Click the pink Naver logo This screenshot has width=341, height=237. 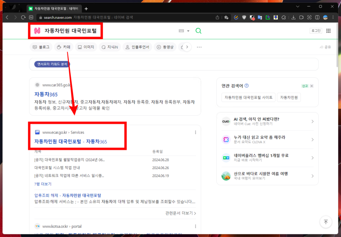coord(37,31)
